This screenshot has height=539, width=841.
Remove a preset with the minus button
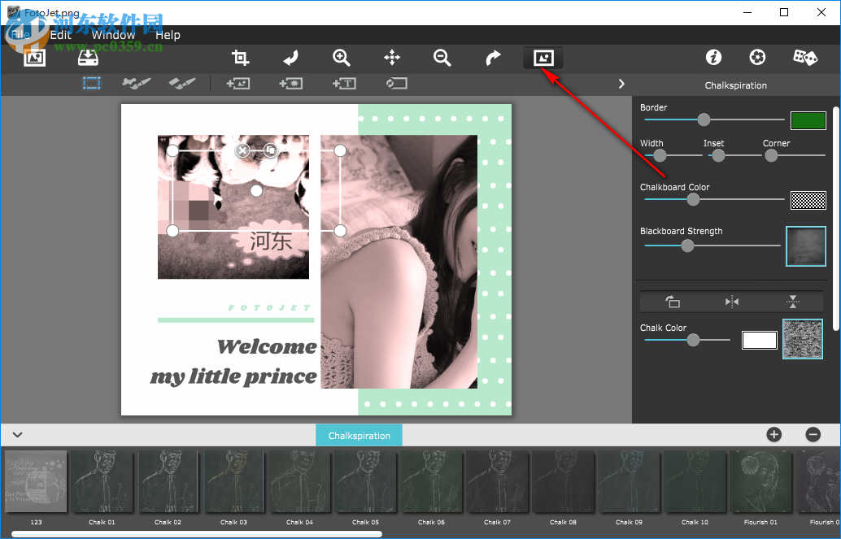(813, 434)
